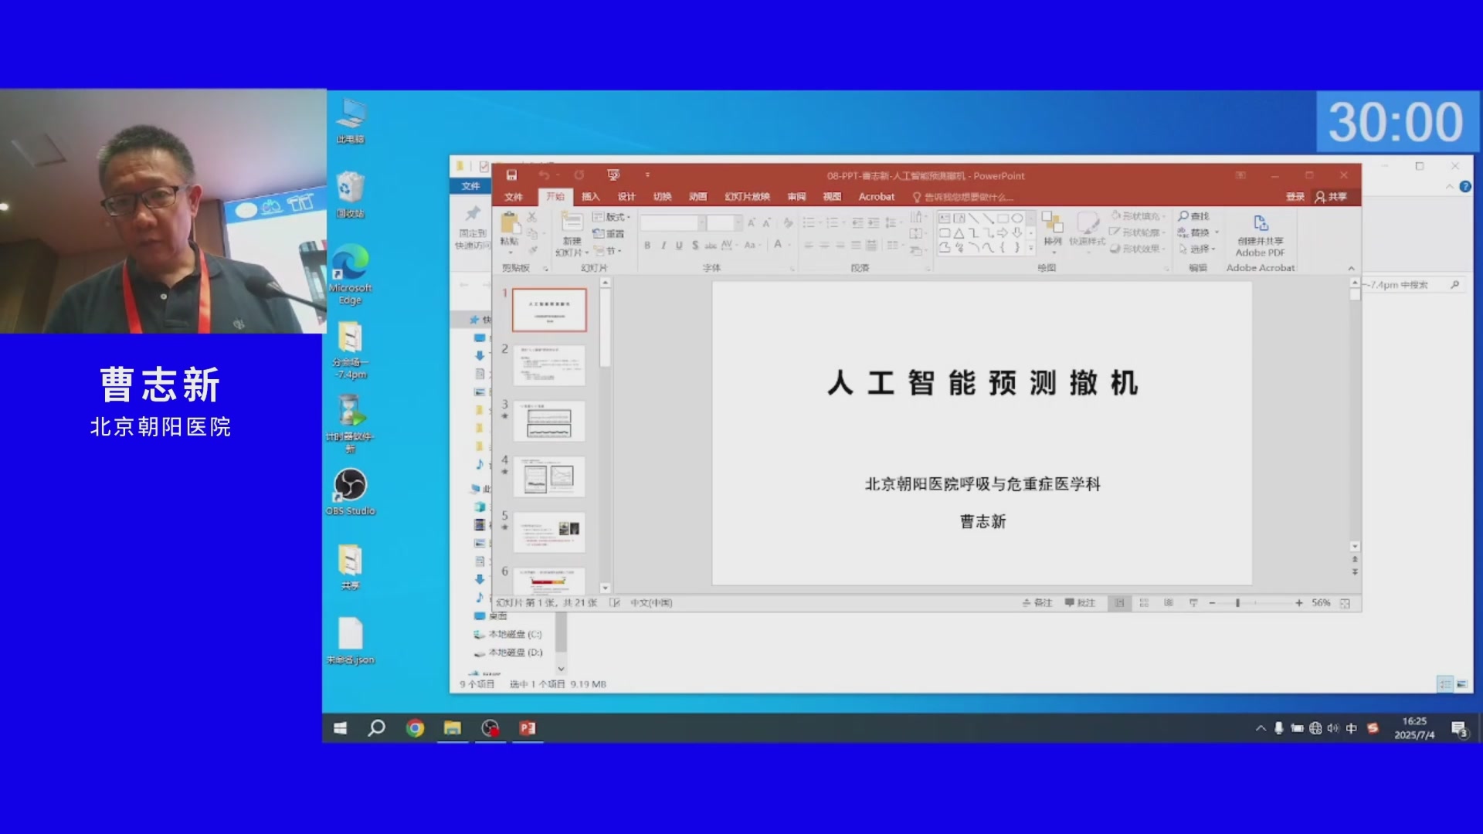
Task: Toggle Bold text formatting
Action: click(x=647, y=246)
